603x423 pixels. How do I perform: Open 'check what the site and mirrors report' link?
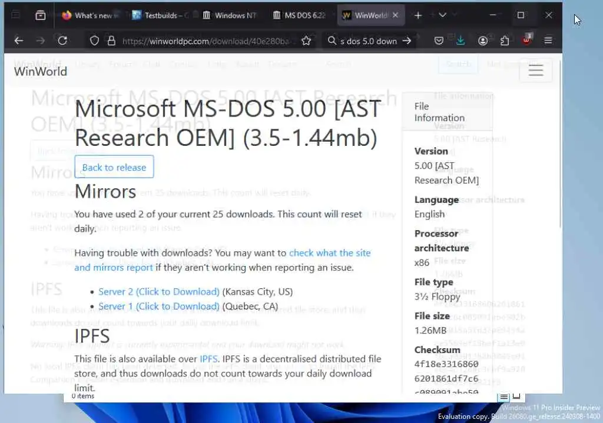point(222,260)
